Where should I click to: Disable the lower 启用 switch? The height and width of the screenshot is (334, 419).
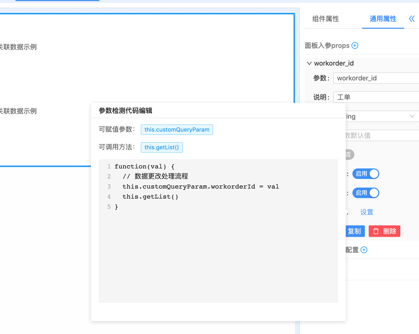pyautogui.click(x=366, y=193)
